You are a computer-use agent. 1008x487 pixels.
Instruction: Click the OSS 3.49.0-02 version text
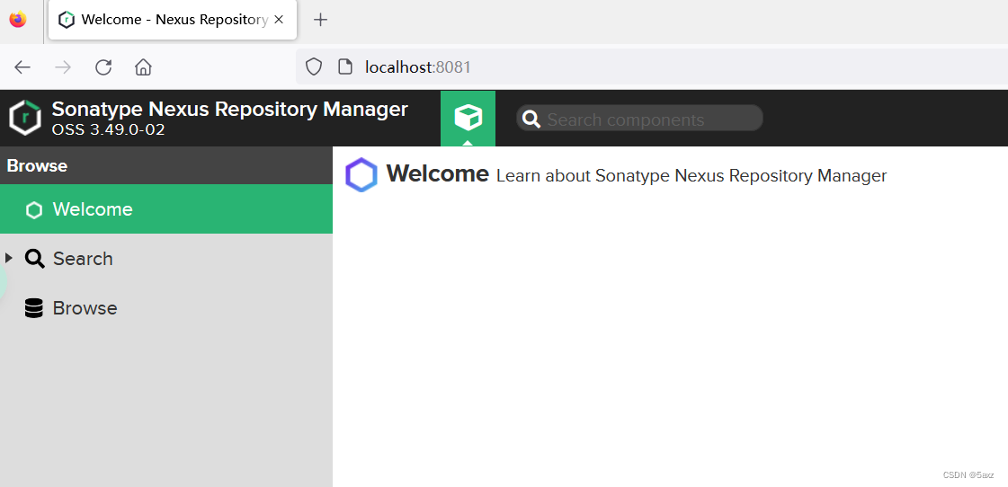tap(109, 129)
